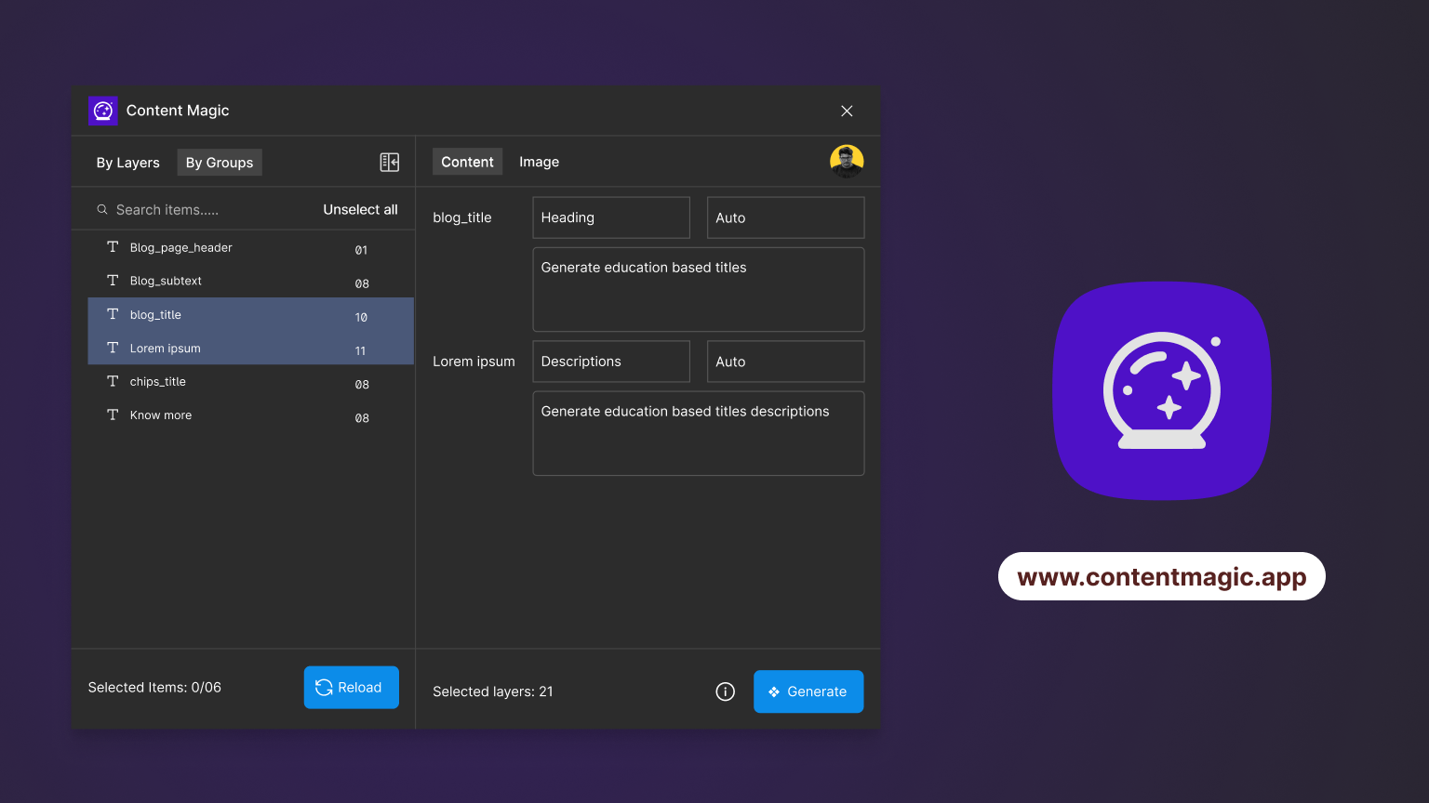
Task: Open the Image tab
Action: (x=540, y=162)
